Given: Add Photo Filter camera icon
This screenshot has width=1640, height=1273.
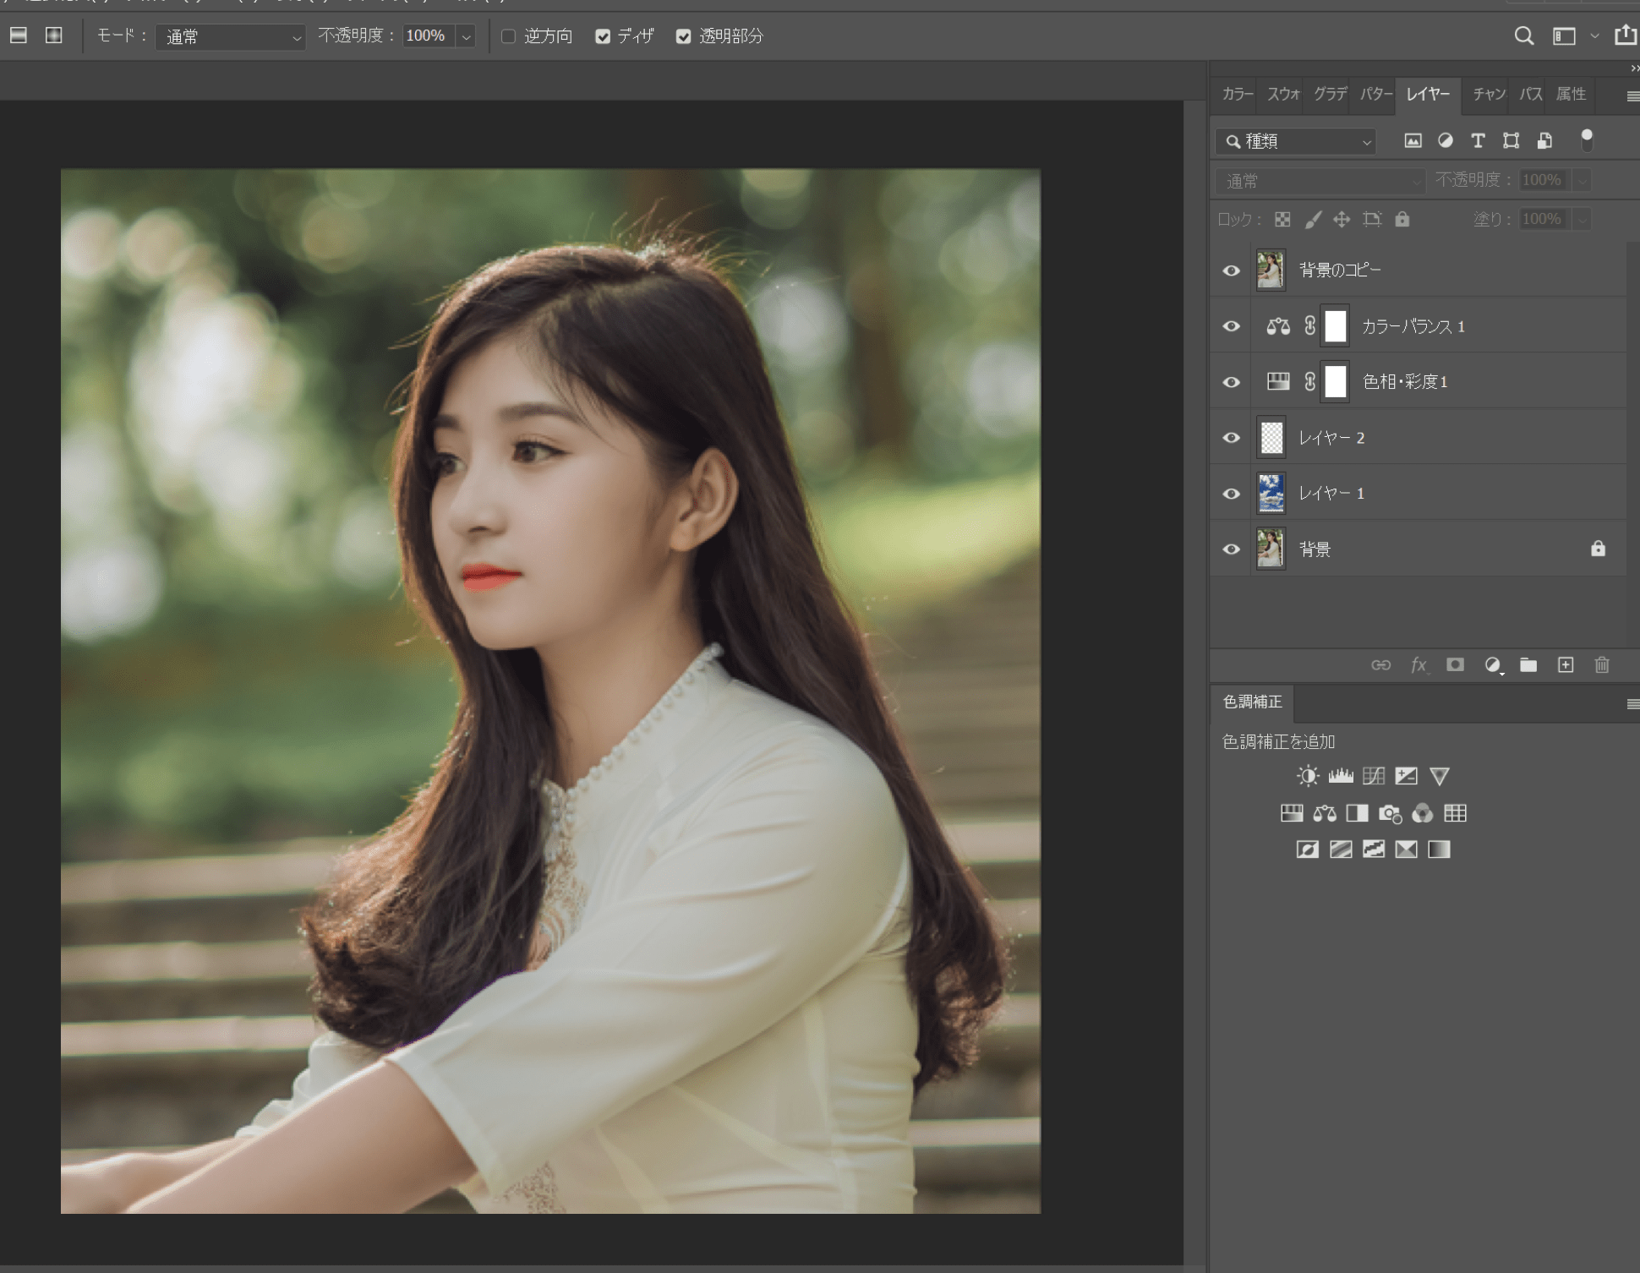Looking at the screenshot, I should (1390, 814).
